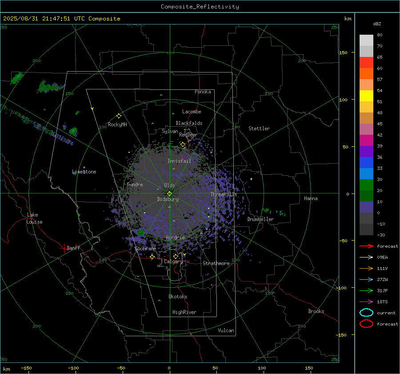This screenshot has height=374, width=400.
Task: Click the Banff label
Action: coord(73,248)
